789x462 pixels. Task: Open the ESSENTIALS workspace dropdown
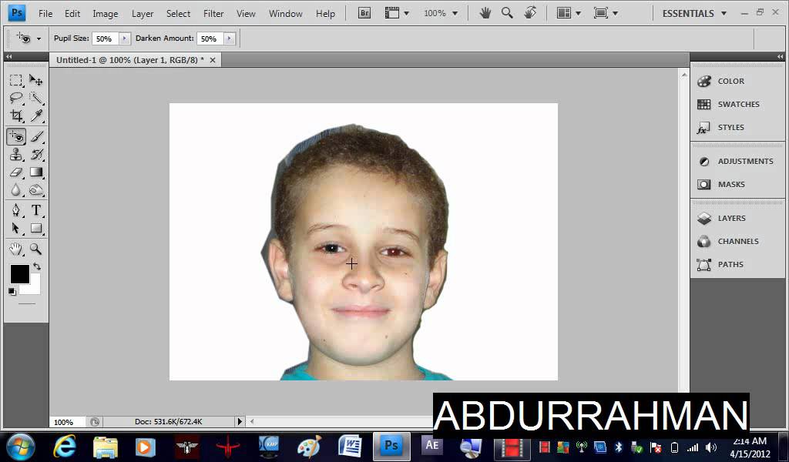pos(694,14)
